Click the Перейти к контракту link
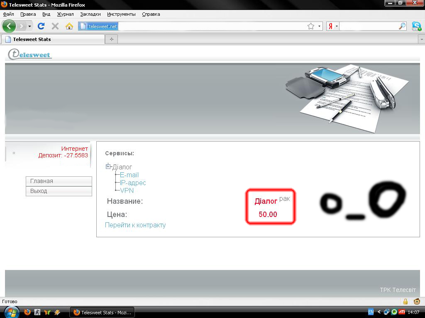This screenshot has width=425, height=318. point(135,225)
